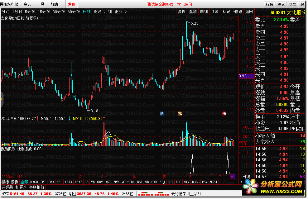Viewport: 308px width, 199px height.
Task: Expand the 扩展 panel
Action: (21, 187)
